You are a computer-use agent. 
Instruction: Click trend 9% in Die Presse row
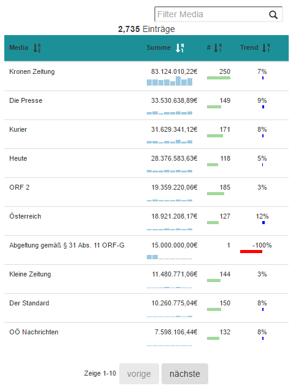pos(262,100)
